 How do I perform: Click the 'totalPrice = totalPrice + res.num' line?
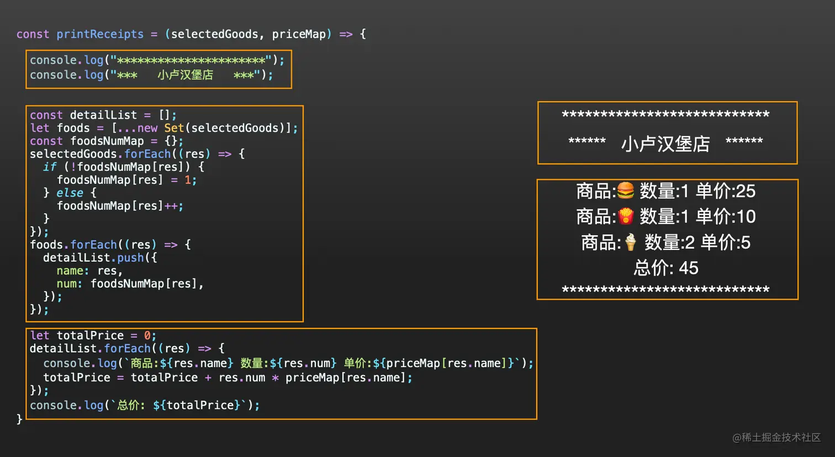[228, 378]
